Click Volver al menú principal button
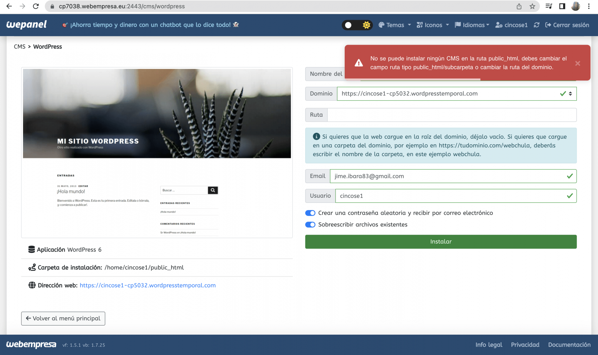The width and height of the screenshot is (598, 355). coord(63,319)
